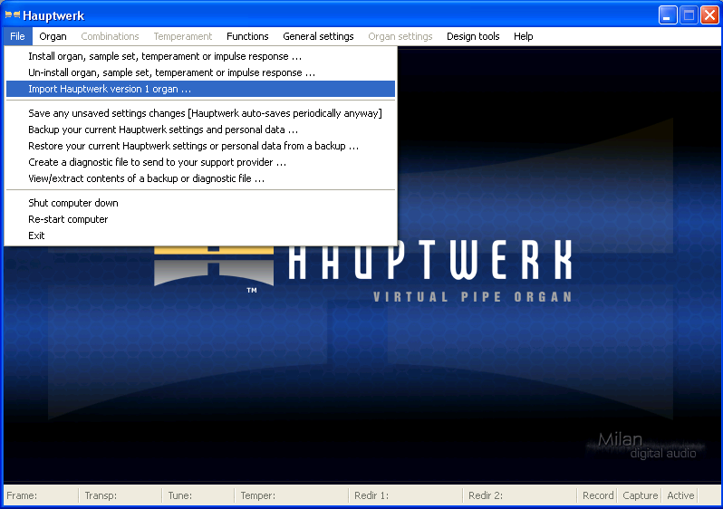Screen dimensions: 723x509
Task: Open the Help menu
Action: pos(524,36)
